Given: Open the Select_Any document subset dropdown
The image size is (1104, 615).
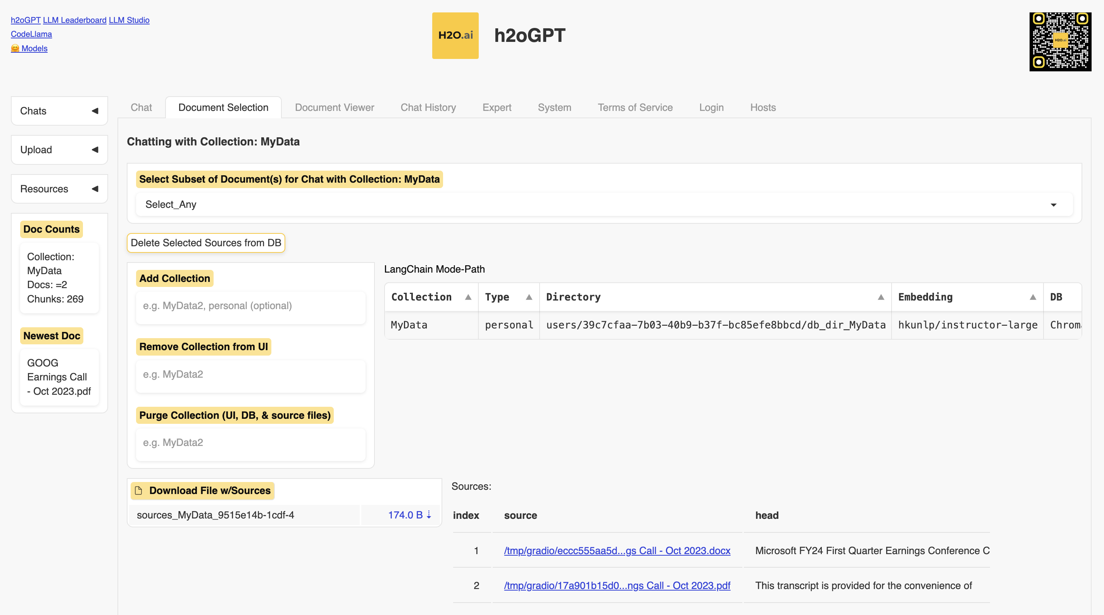Looking at the screenshot, I should [x=604, y=204].
